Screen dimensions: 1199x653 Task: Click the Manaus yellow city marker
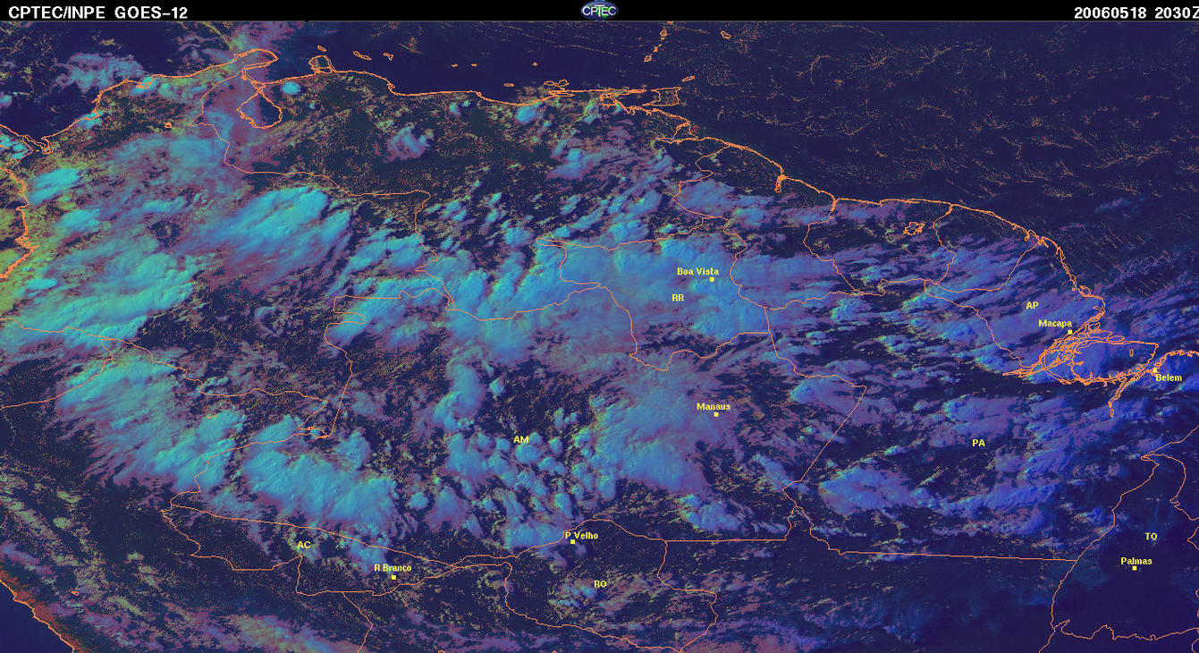pos(715,414)
